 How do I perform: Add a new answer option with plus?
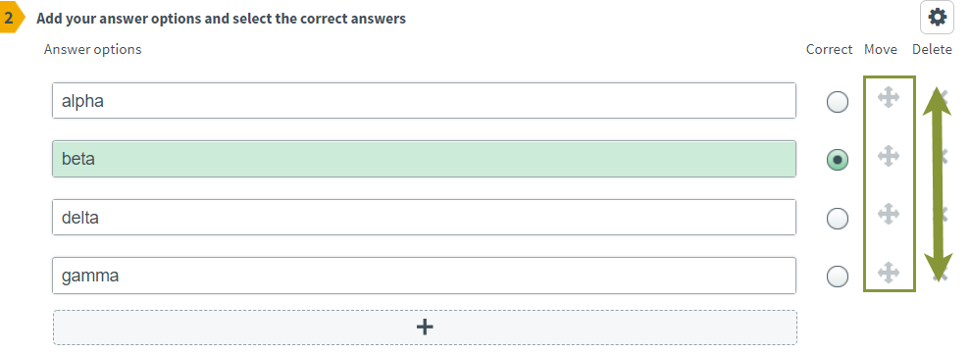(x=425, y=328)
